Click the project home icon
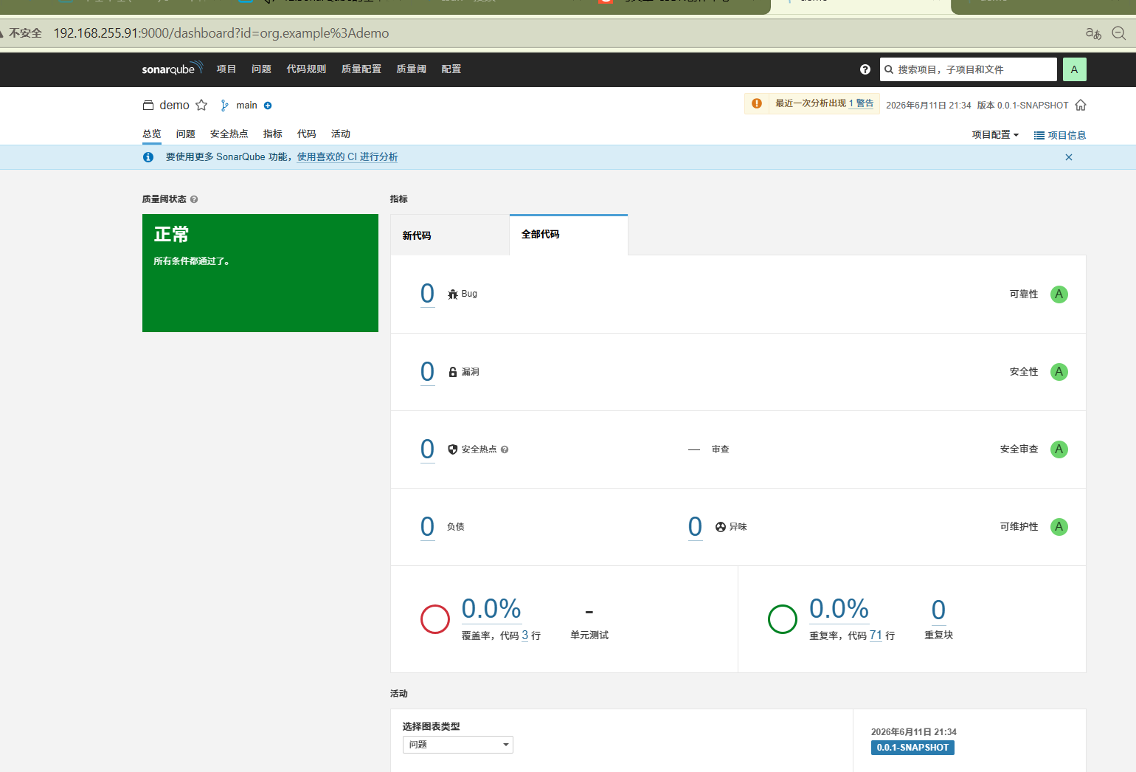The image size is (1136, 772). [x=1081, y=105]
